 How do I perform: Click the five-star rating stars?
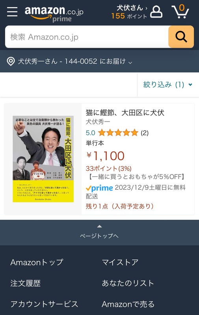click(118, 133)
